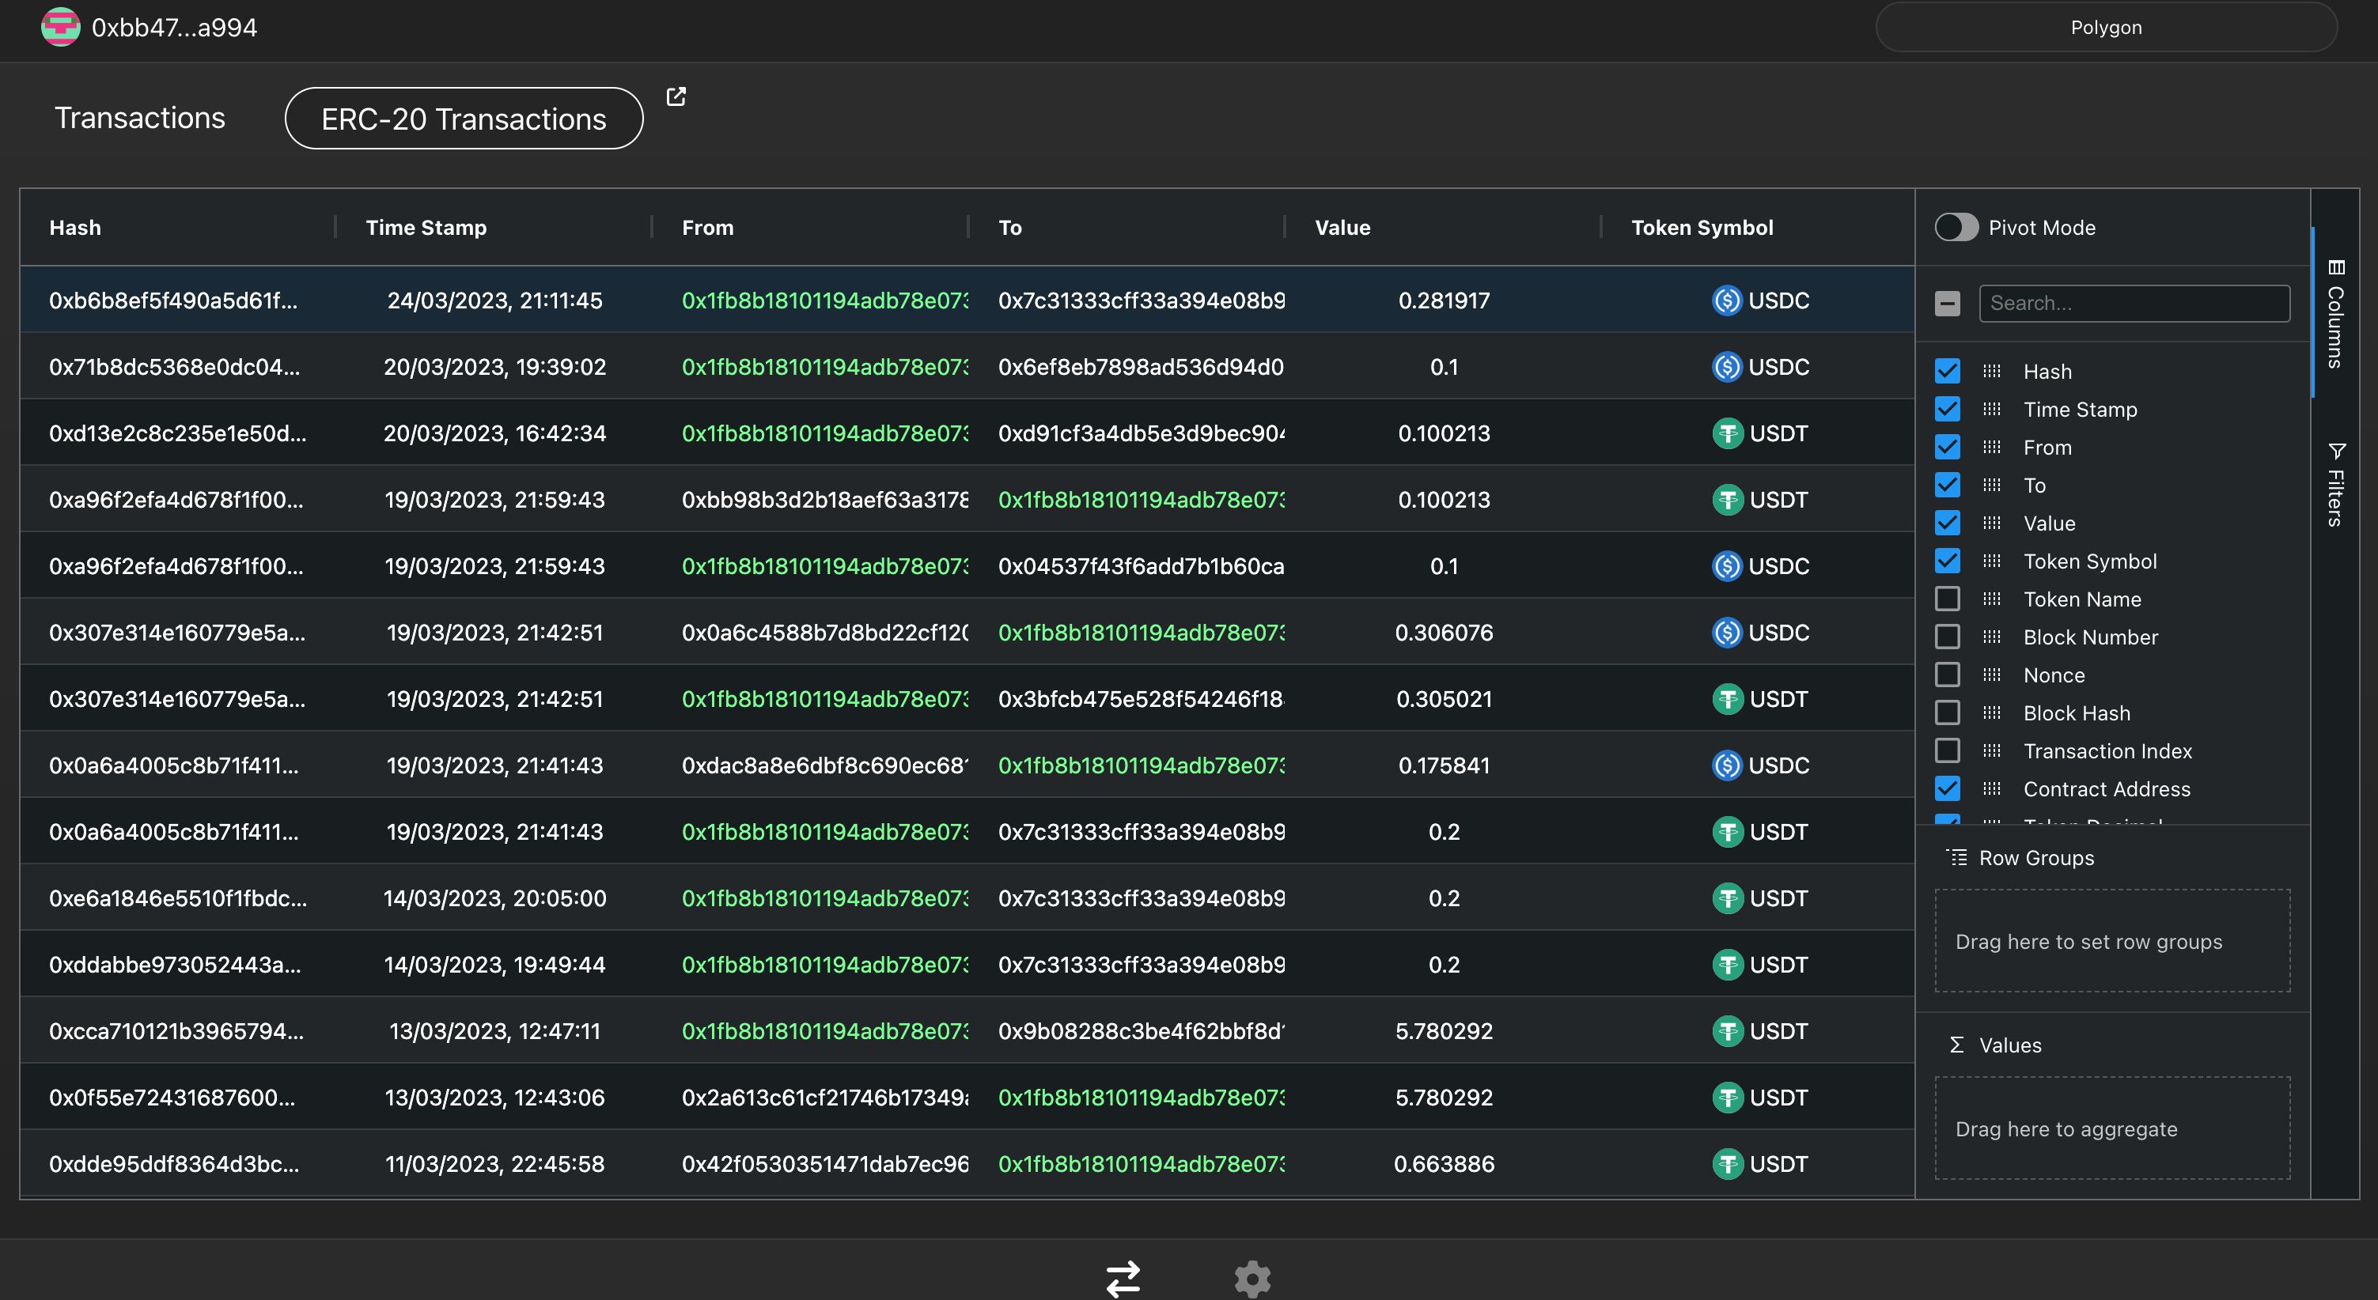The height and width of the screenshot is (1300, 2378).
Task: Click the column Search input field
Action: point(2134,303)
